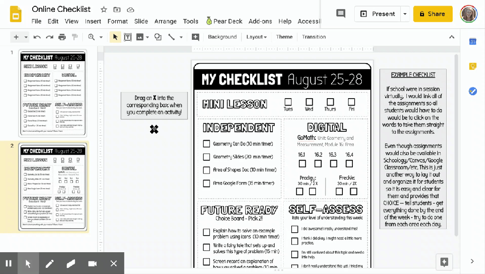Open the Zoom dropdown arrow
485x274 pixels.
click(x=101, y=37)
